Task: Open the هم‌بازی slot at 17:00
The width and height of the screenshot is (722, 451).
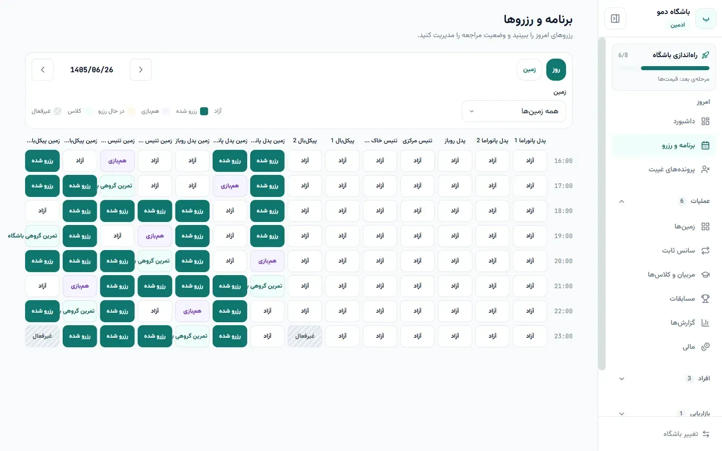Action: pos(230,186)
